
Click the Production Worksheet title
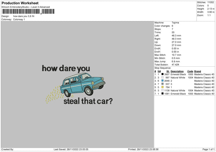(20, 3)
